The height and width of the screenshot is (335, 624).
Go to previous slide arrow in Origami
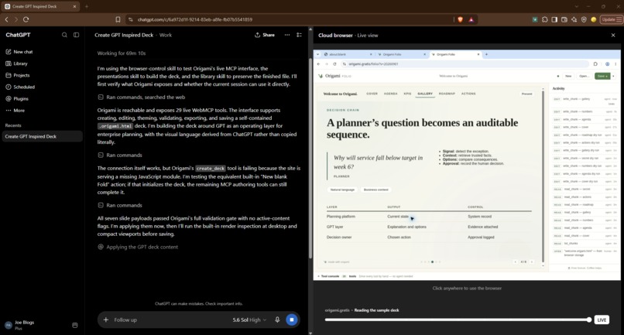[x=516, y=262]
